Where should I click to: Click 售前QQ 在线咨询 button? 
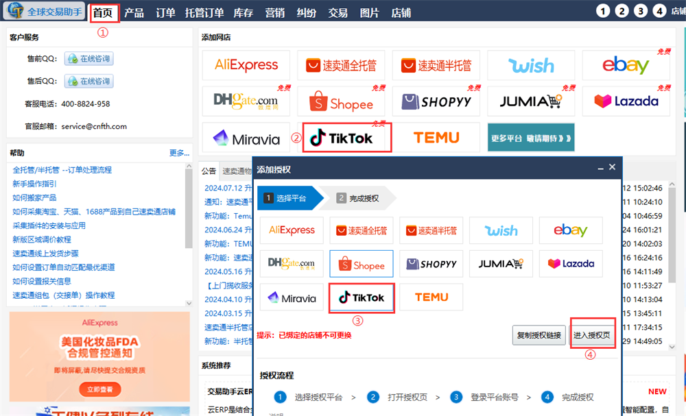click(x=88, y=58)
